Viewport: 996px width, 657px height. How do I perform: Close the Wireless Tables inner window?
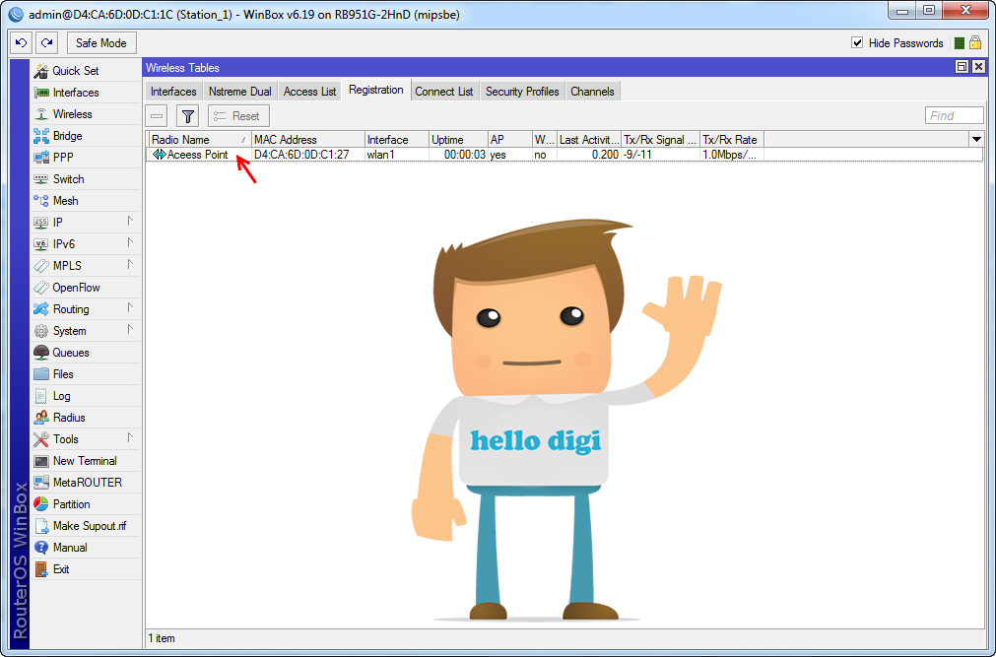tap(978, 67)
